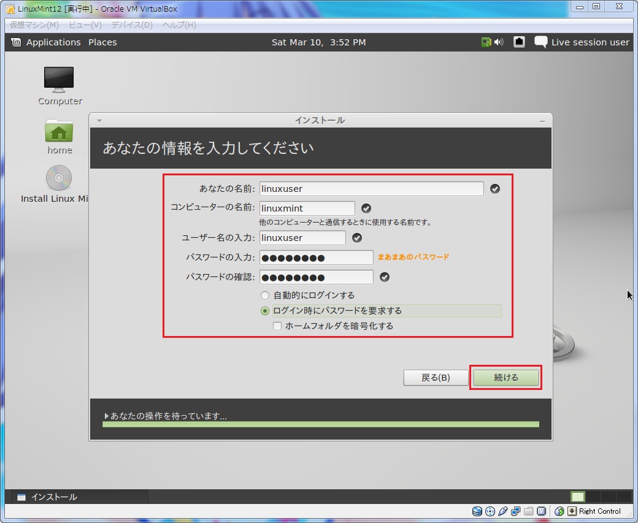Click the checkmark beside the あなたの名前 field
The image size is (638, 523).
point(495,189)
